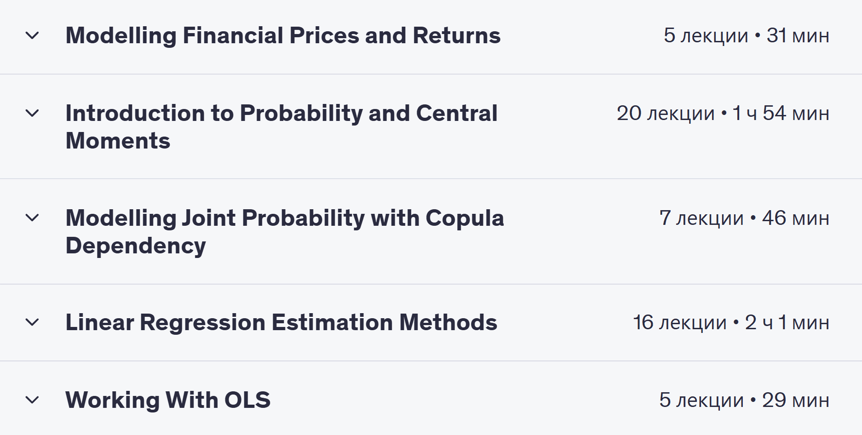Open the Modelling Financial Prices and Returns title
Viewport: 862px width, 435px height.
click(282, 35)
